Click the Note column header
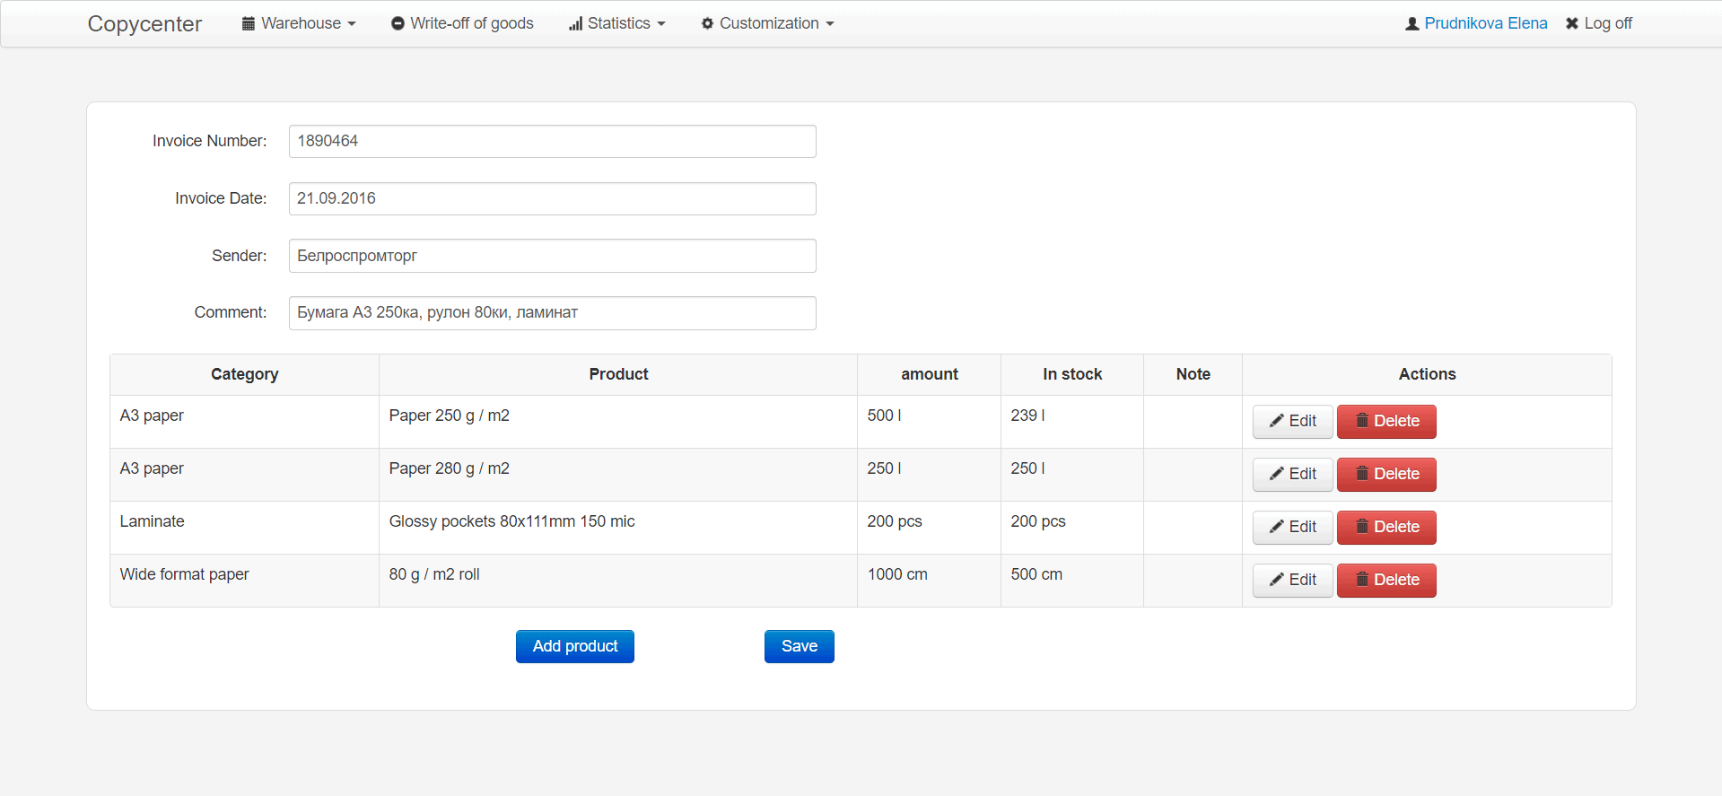The width and height of the screenshot is (1722, 796). pos(1193,374)
